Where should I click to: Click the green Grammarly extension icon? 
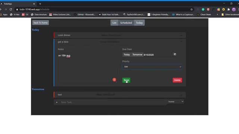203,9
